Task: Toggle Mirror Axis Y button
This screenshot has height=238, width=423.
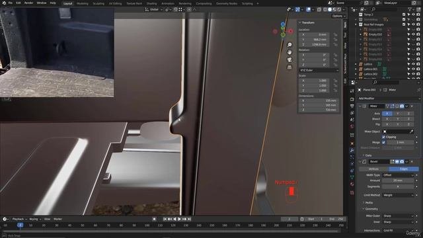Action: coord(398,114)
